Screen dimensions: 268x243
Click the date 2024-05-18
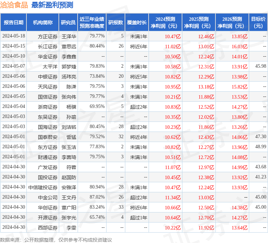tap(14, 36)
